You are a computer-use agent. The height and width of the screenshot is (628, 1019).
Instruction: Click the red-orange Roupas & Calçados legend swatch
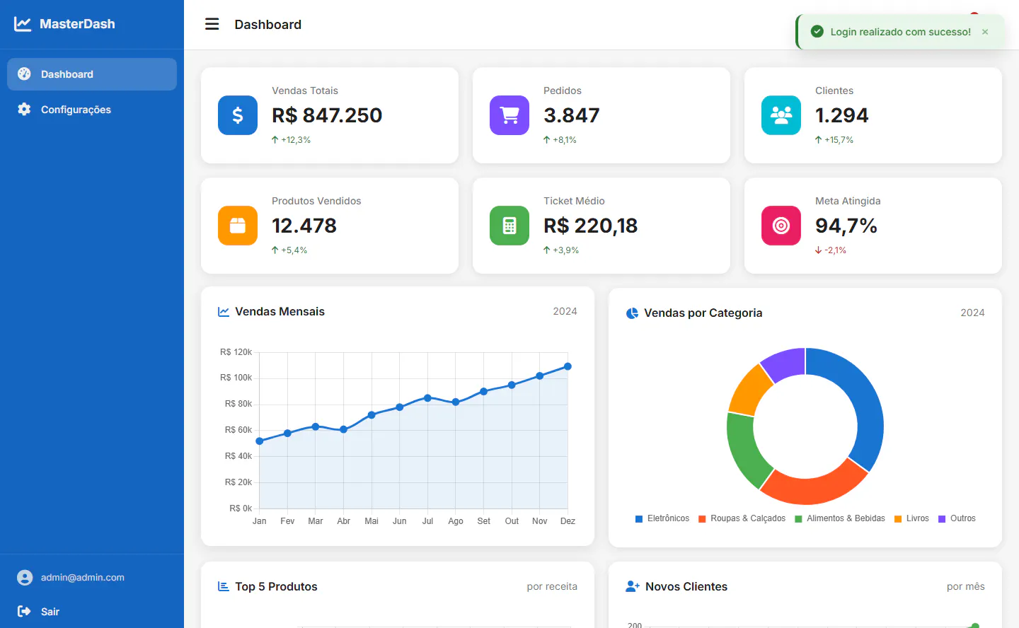702,519
